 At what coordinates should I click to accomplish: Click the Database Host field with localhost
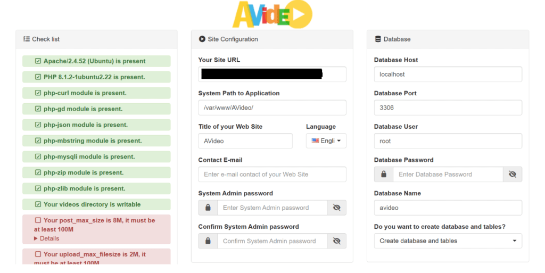coord(448,75)
